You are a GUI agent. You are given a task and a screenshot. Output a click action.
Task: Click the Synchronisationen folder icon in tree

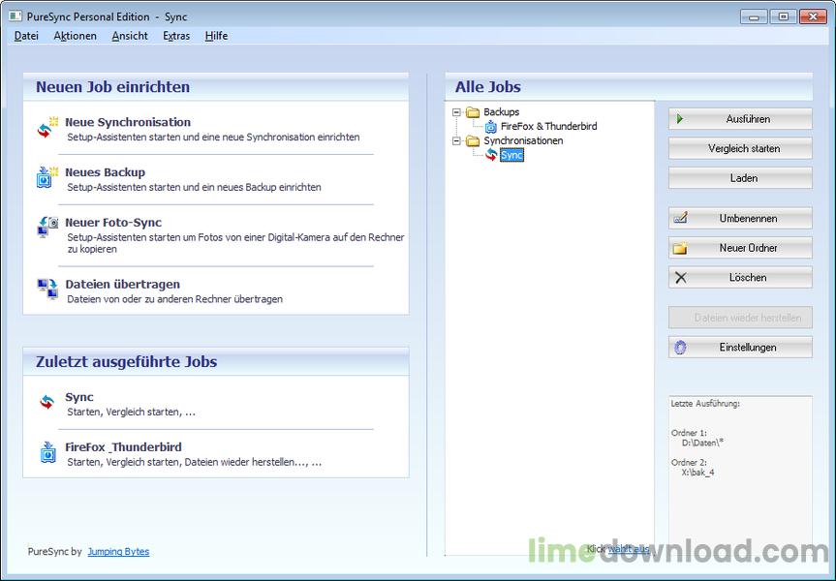pyautogui.click(x=473, y=141)
